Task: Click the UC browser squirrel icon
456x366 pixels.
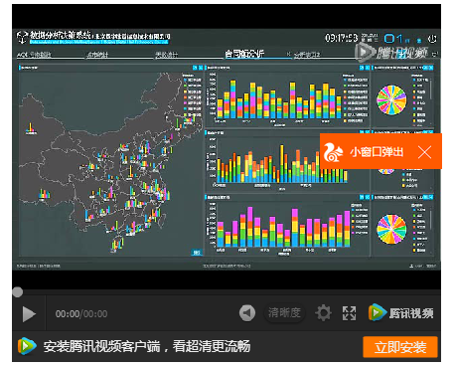Action: tap(333, 152)
